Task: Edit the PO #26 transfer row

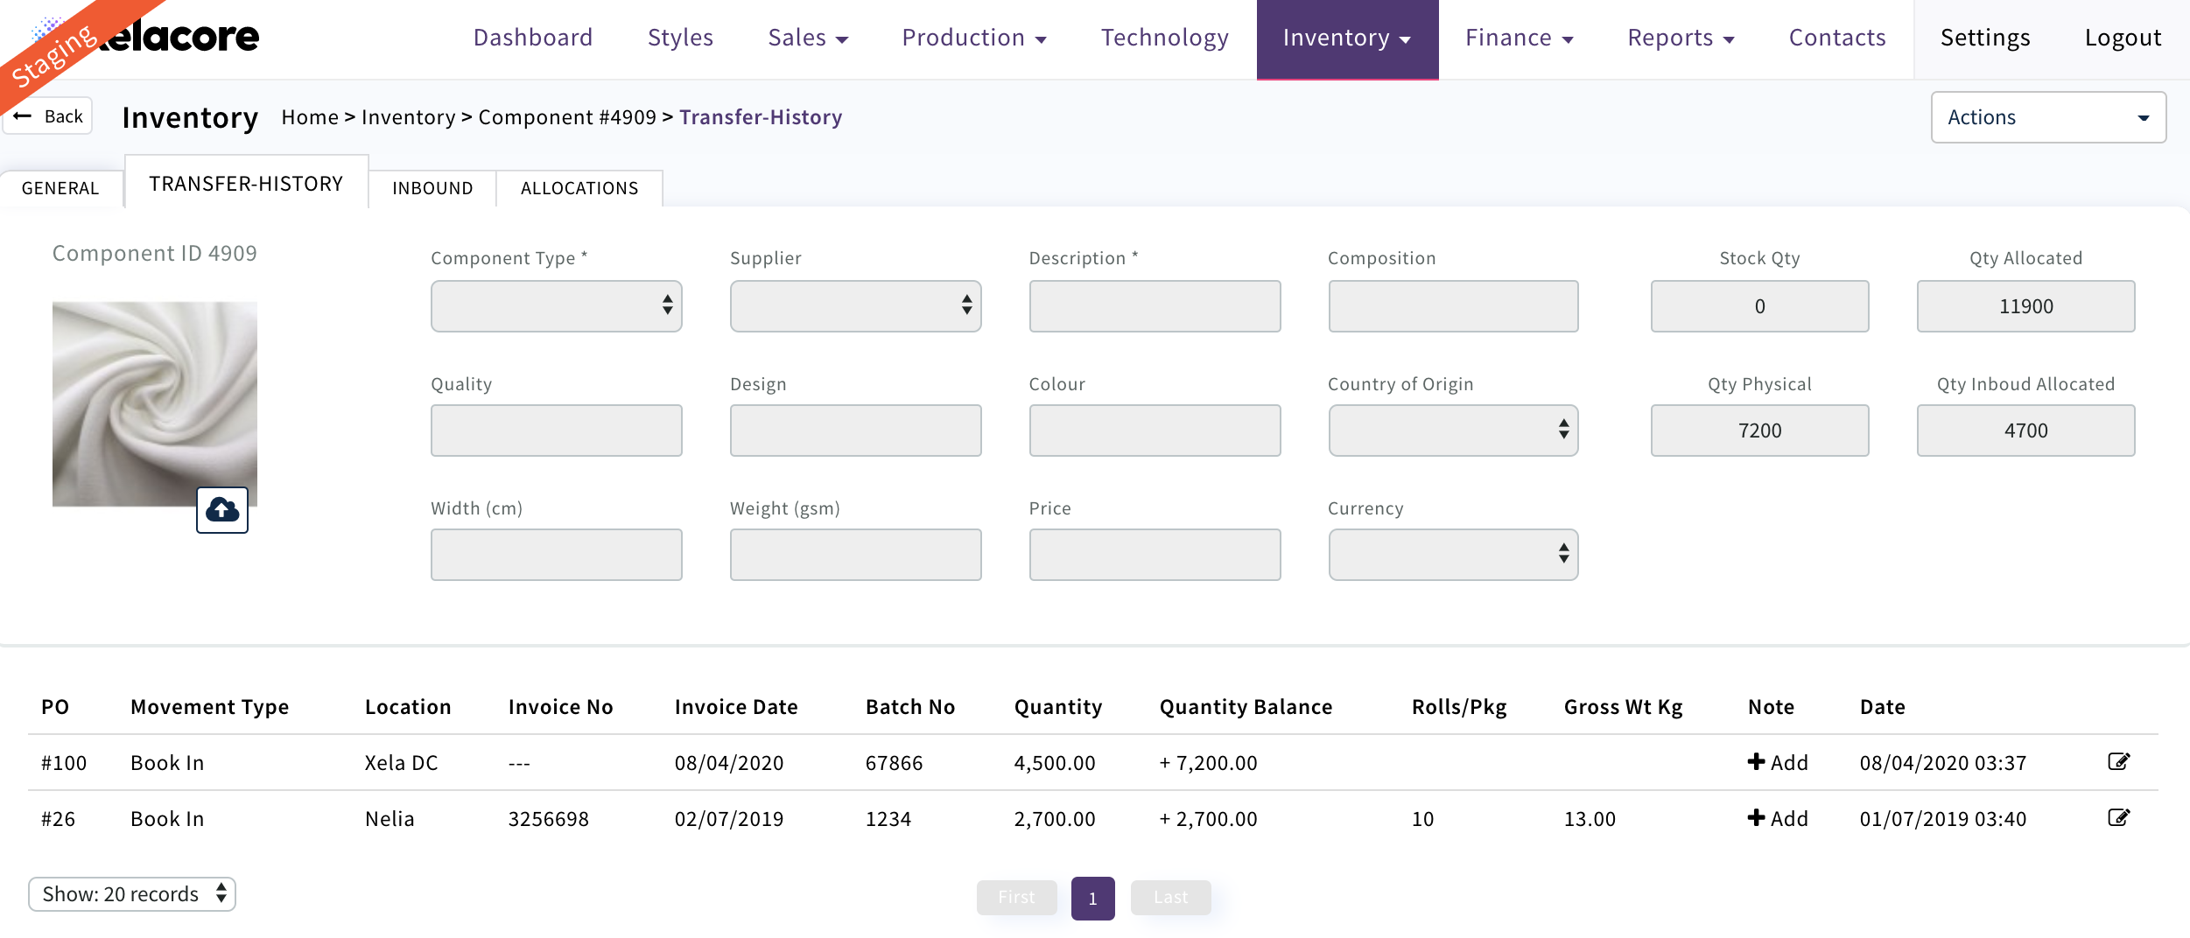Action: (2118, 817)
